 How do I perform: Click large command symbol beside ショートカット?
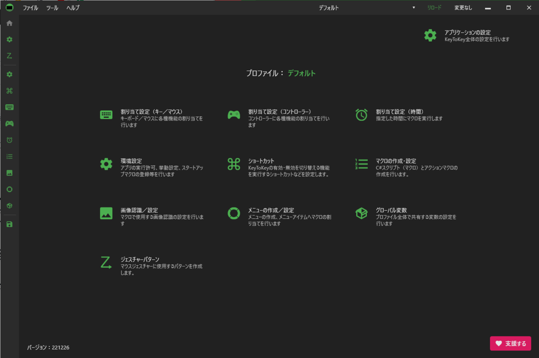pos(234,164)
